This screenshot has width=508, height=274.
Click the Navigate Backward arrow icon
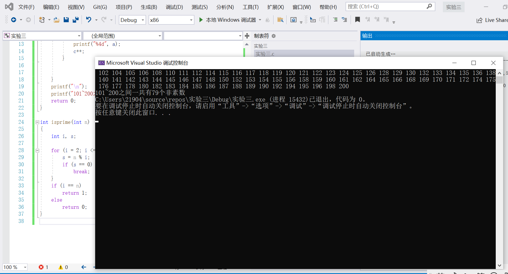tap(14, 20)
